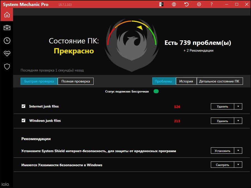Open the Home dashboard sidebar icon
This screenshot has height=188, width=251.
pos(7,15)
